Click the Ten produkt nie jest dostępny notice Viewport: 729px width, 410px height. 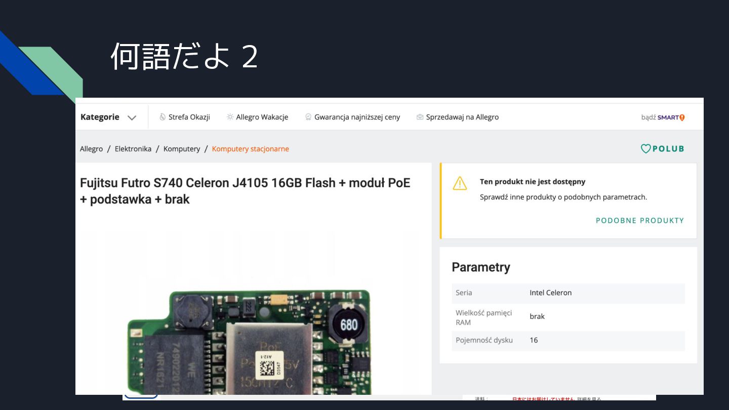(x=533, y=182)
